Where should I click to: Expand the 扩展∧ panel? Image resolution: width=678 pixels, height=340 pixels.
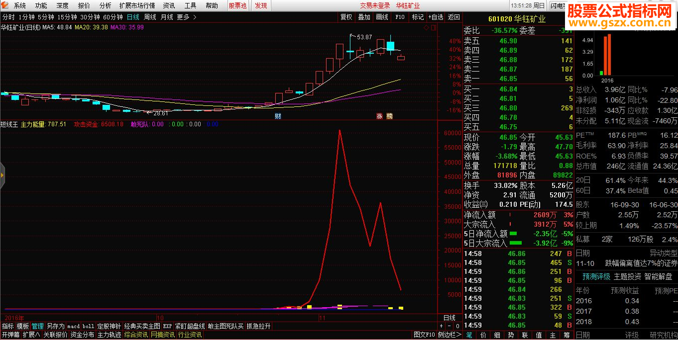point(31,335)
